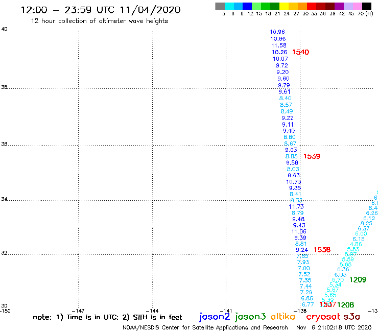Click the -141 longitude axis label
The width and height of the screenshot is (378, 332).
tap(226, 311)
